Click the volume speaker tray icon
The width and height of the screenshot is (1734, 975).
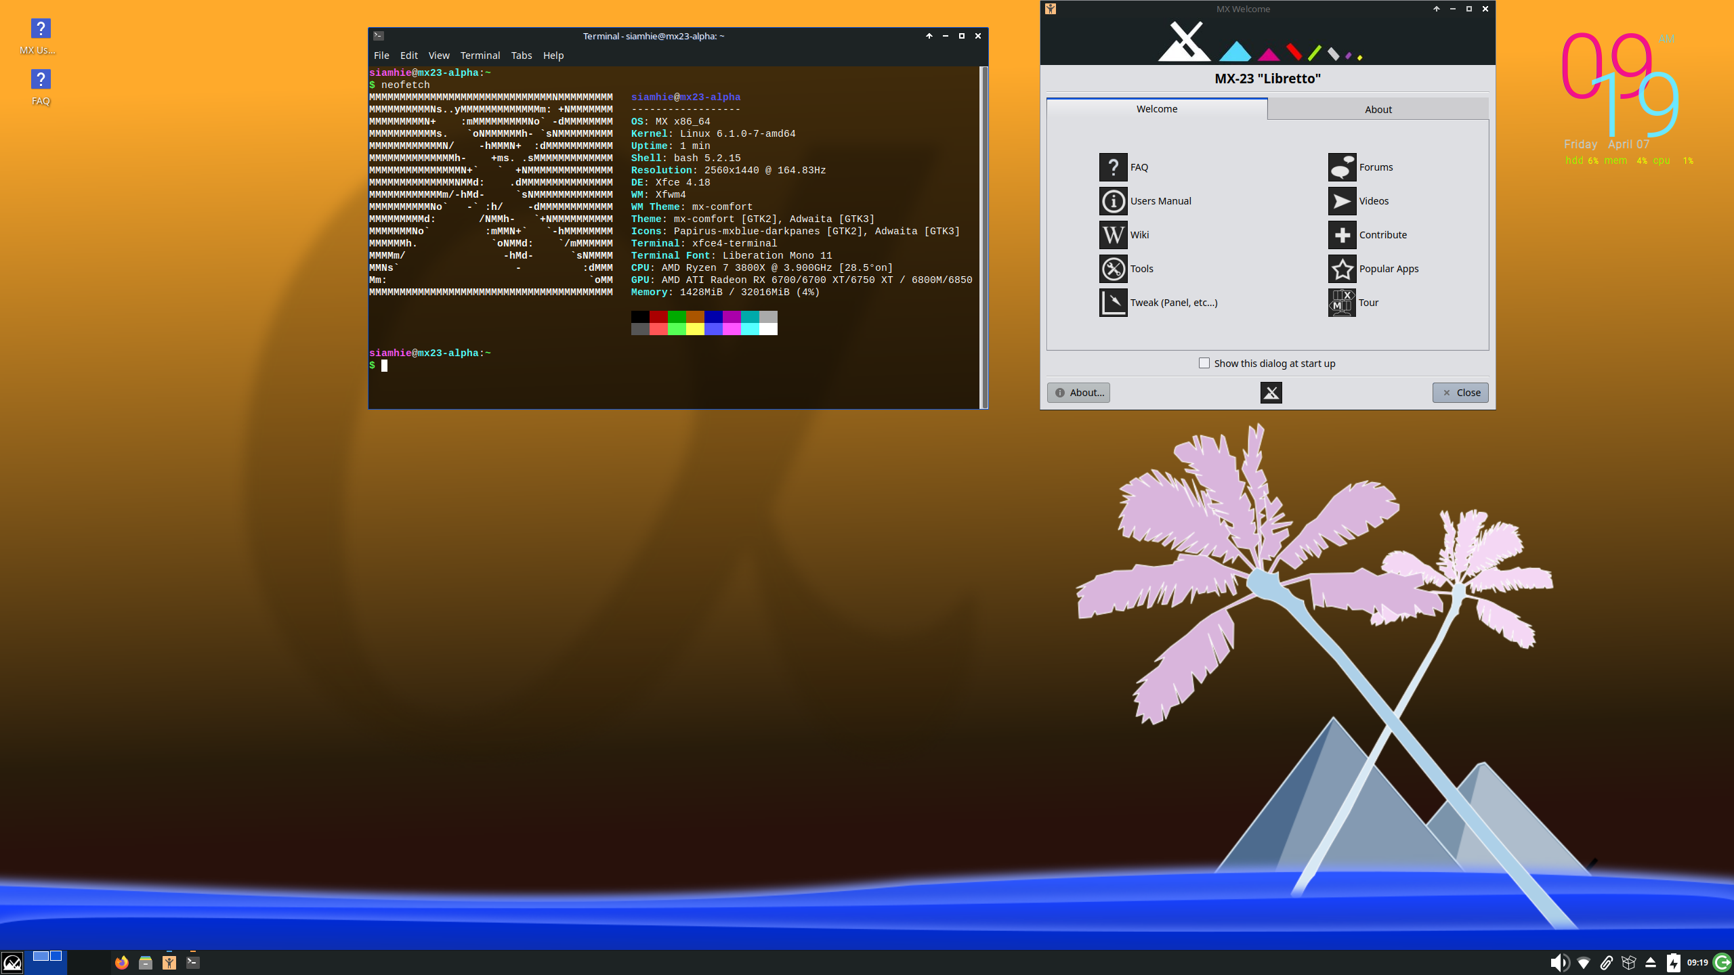pyautogui.click(x=1559, y=962)
